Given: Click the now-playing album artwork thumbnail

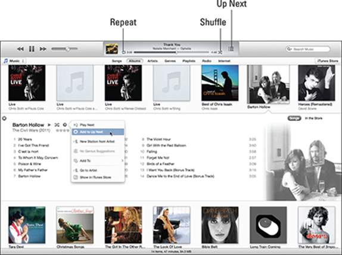Looking at the screenshot, I should click(x=112, y=49).
